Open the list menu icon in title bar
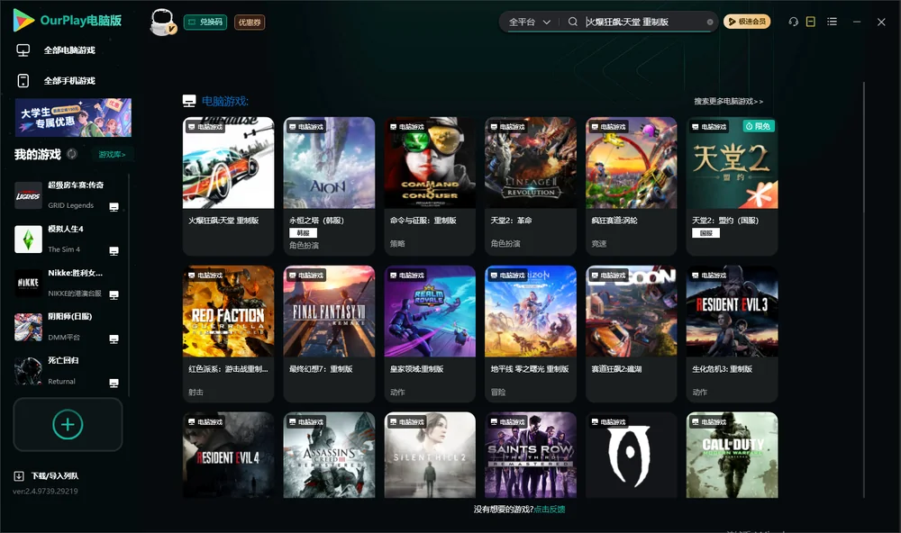Image resolution: width=901 pixels, height=533 pixels. tap(832, 22)
